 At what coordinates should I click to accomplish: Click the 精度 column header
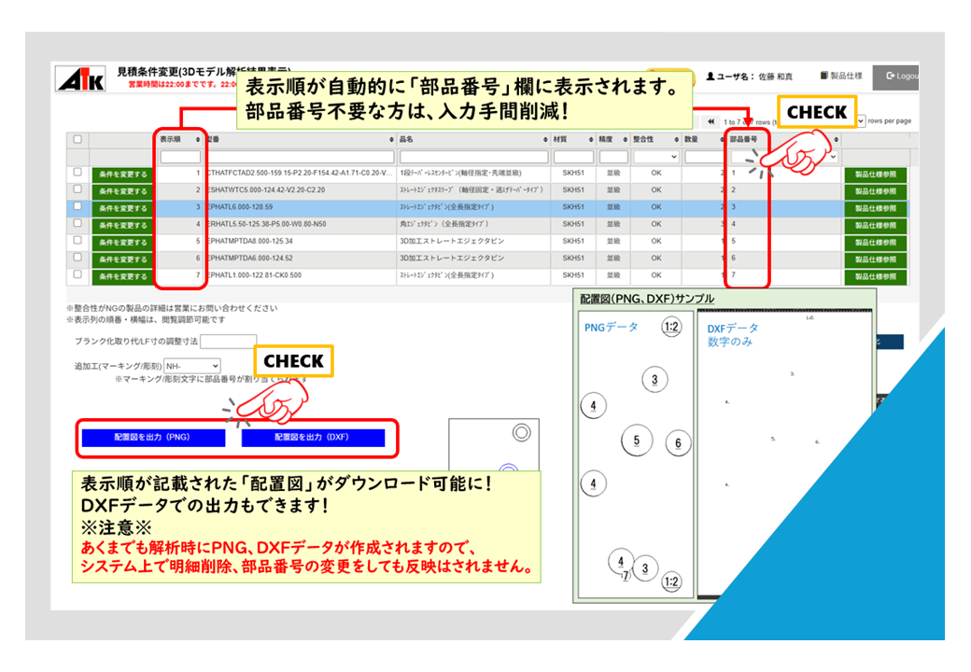(x=608, y=139)
